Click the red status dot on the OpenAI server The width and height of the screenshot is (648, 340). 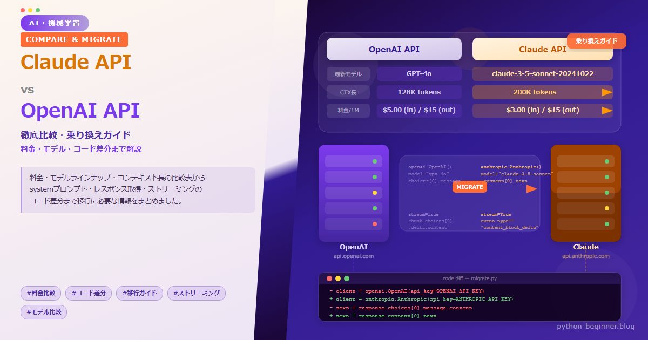(x=375, y=224)
